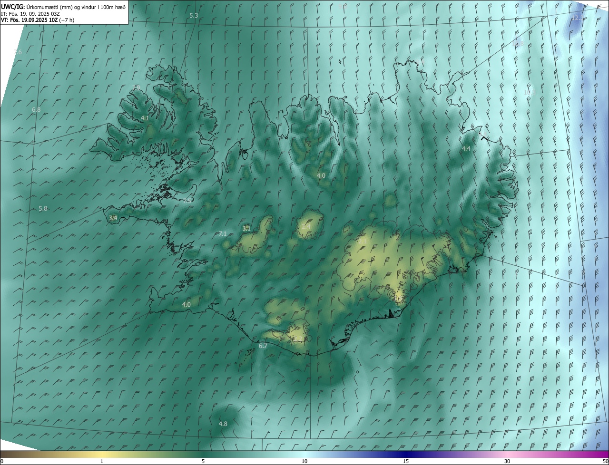Click the 5 tick on the color scale
The image size is (609, 465).
click(203, 462)
